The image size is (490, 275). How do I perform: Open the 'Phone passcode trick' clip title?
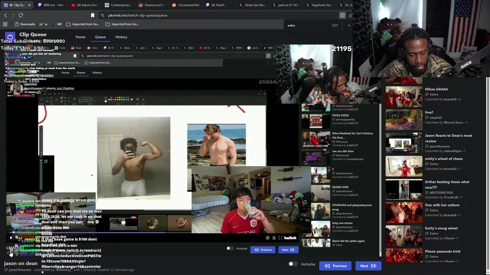coord(443,251)
